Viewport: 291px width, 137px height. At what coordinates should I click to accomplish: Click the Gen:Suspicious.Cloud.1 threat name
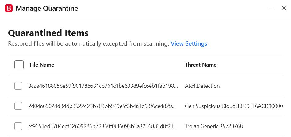coord(234,106)
